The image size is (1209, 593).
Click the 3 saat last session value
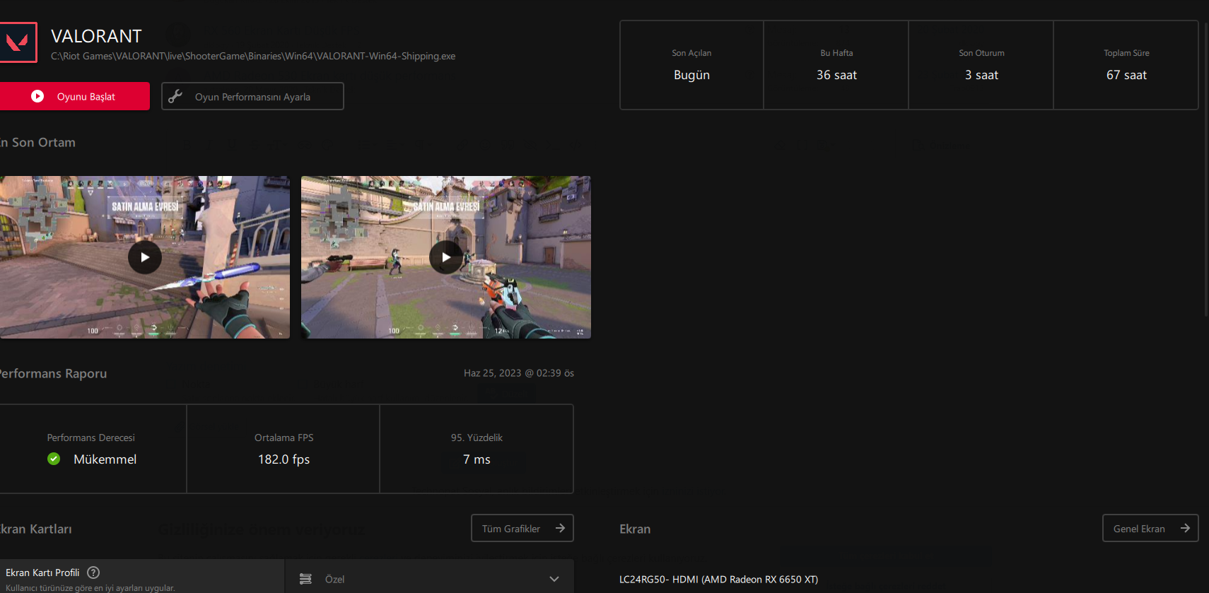click(981, 75)
